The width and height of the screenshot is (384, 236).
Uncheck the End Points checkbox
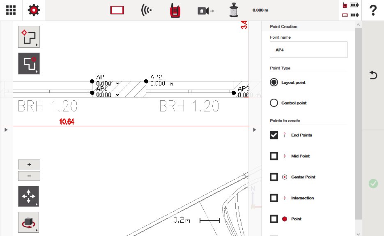pyautogui.click(x=274, y=135)
